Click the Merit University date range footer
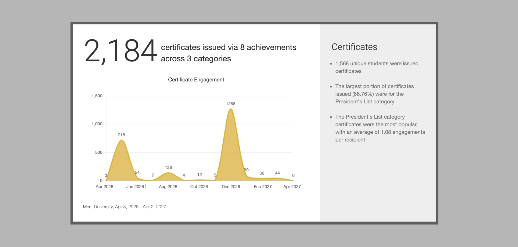The height and width of the screenshot is (247, 518). pos(124,207)
